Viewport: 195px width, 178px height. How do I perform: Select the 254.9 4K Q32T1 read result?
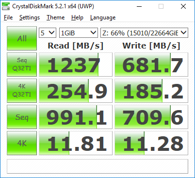click(76, 91)
